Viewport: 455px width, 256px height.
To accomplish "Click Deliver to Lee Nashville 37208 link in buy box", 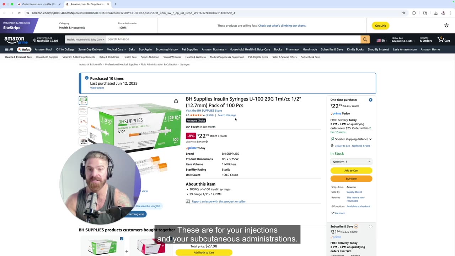I will tap(352, 146).
